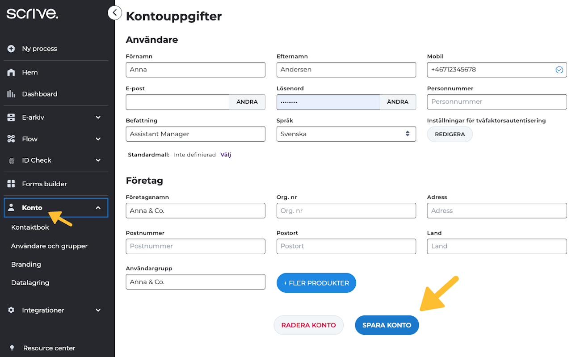The height and width of the screenshot is (357, 572).
Task: Click the Ny process plus icon
Action: click(11, 49)
